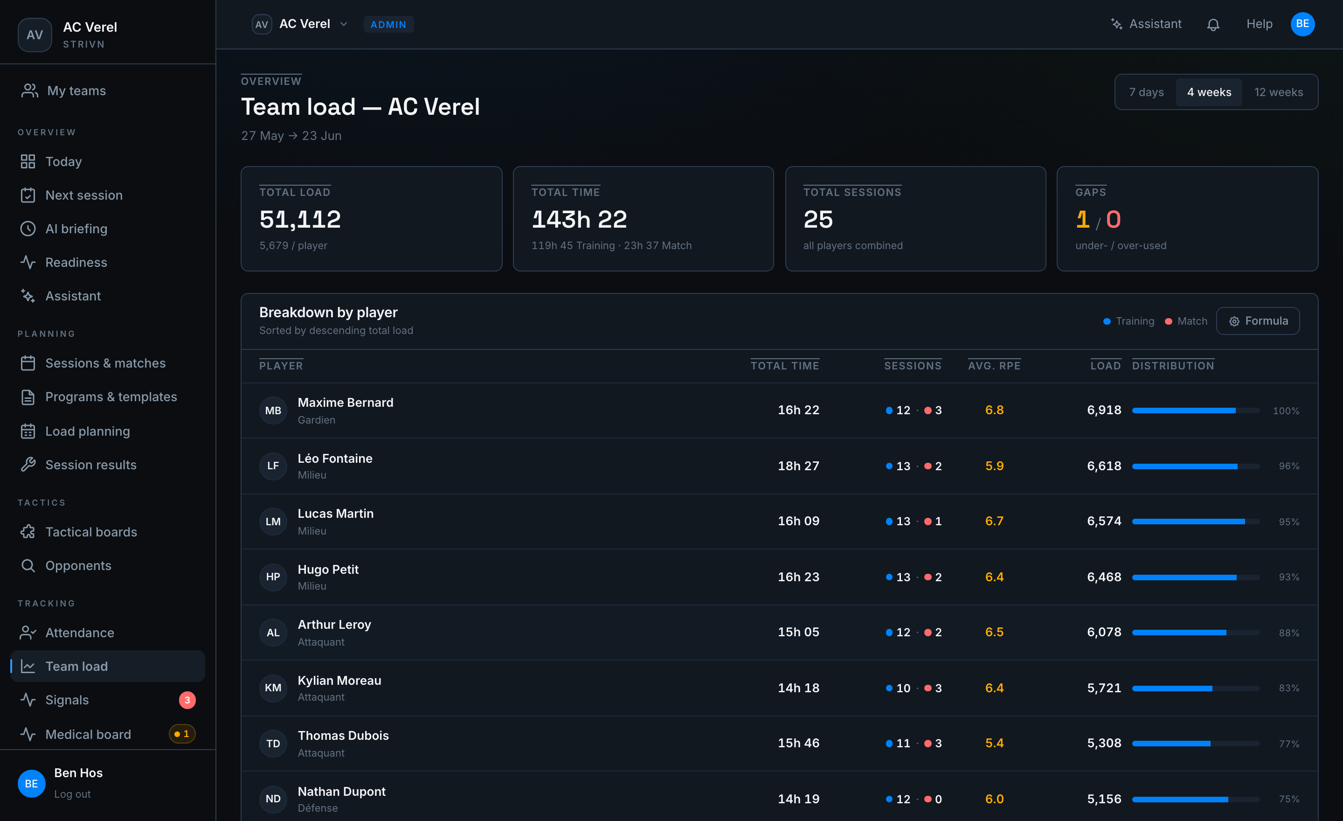This screenshot has width=1343, height=821.
Task: Log out of Ben Hos account
Action: pyautogui.click(x=72, y=794)
